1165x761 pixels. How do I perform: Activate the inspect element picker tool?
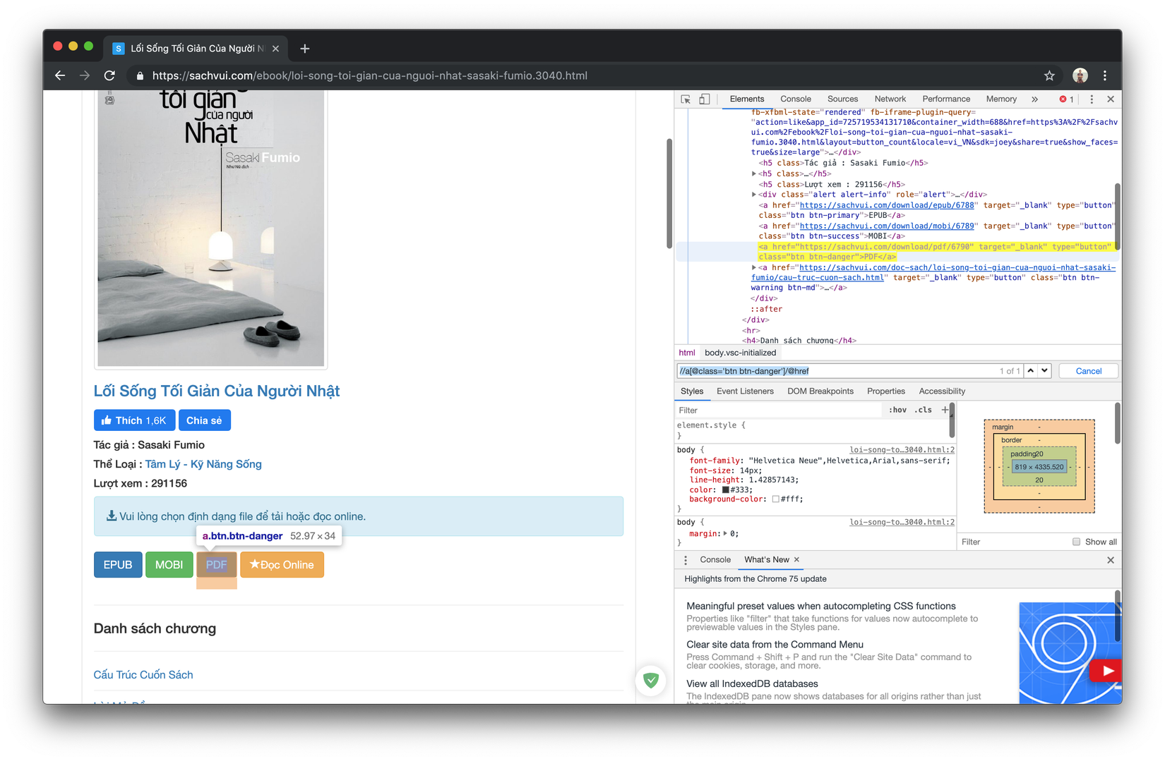tap(686, 99)
